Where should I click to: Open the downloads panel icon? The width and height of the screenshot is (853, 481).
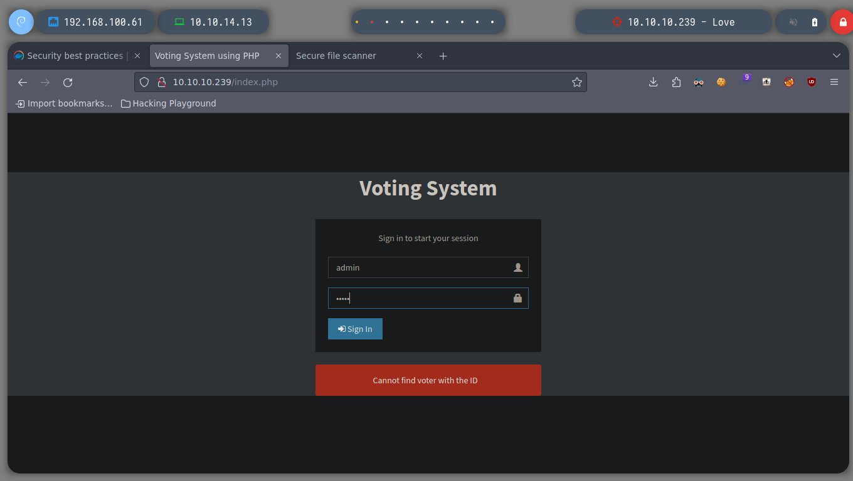click(x=653, y=82)
